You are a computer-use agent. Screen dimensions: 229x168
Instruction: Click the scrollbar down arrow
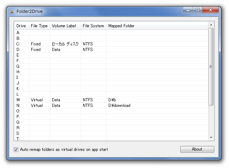tap(211, 138)
